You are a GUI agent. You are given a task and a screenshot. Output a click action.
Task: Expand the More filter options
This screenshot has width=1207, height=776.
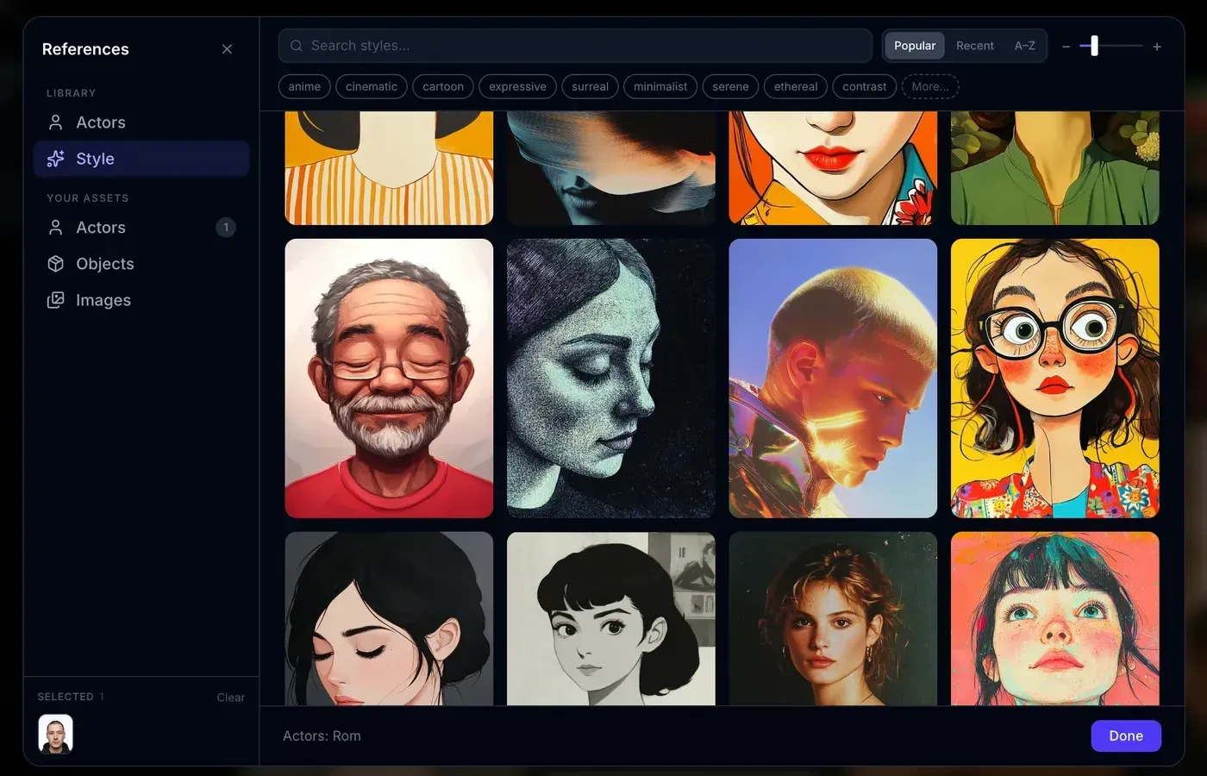coord(929,86)
